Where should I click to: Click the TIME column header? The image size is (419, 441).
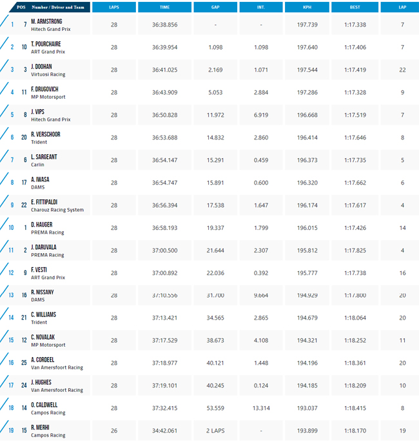click(x=164, y=7)
